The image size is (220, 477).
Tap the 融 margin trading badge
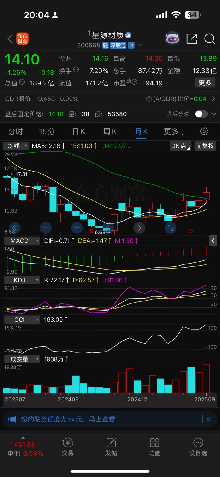coord(105,45)
